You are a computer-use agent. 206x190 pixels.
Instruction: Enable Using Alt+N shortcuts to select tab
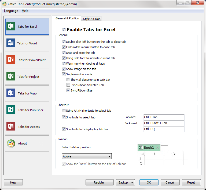64,111
